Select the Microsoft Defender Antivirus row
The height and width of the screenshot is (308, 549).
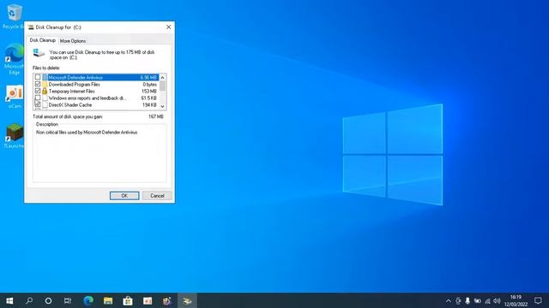[x=97, y=77]
